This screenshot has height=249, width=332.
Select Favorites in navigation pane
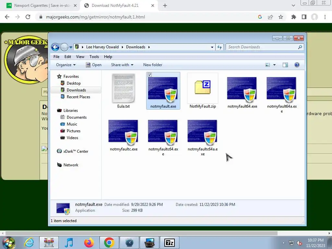point(68,77)
